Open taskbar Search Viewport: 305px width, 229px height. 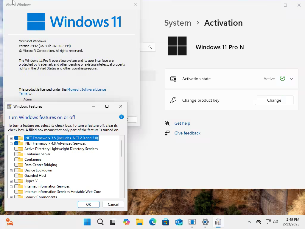click(x=100, y=222)
